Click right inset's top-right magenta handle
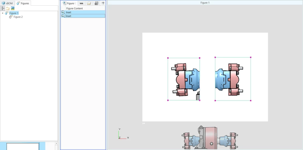 coord(251,57)
